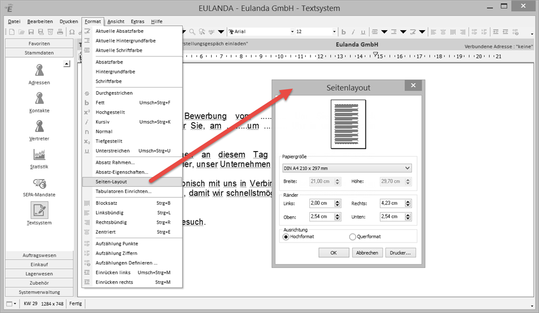The image size is (539, 313).
Task: Open the Einkauf sidebar section
Action: [39, 264]
